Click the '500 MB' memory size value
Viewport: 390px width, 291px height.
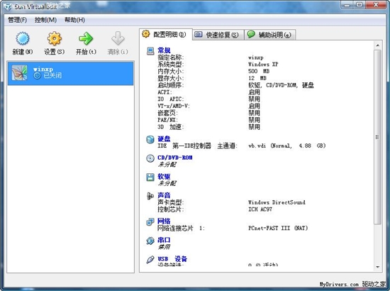coord(259,71)
